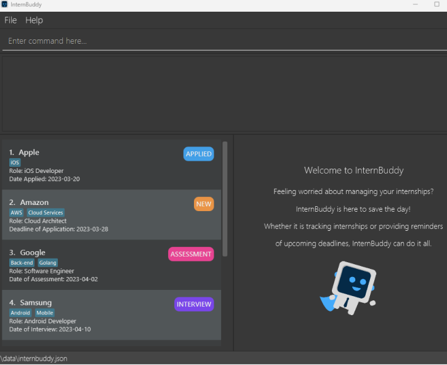Click the APPLIED status badge on Apple
The width and height of the screenshot is (447, 365).
coord(198,154)
